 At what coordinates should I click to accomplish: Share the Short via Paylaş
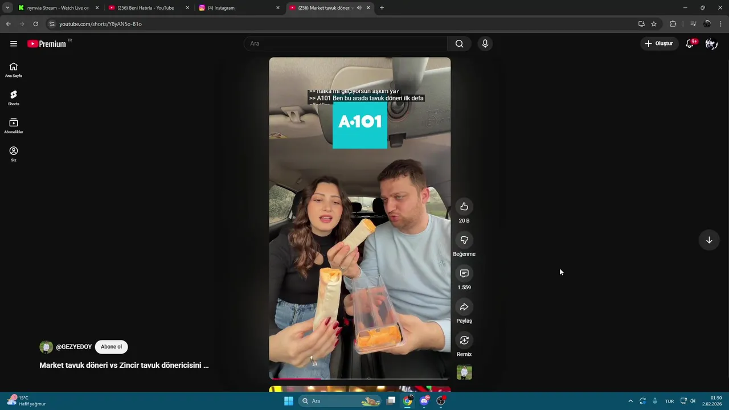[x=464, y=307]
